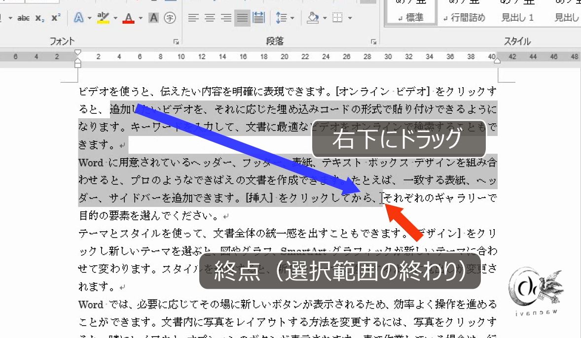Open the shading color dropdown arrow
Viewport: 581px width, 338px height.
325,18
